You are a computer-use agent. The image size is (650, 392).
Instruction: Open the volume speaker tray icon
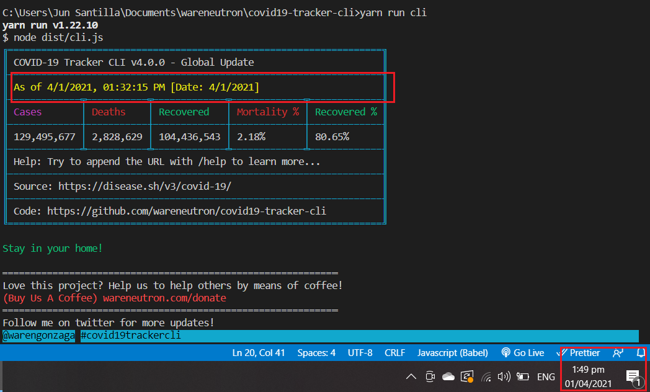coord(504,376)
